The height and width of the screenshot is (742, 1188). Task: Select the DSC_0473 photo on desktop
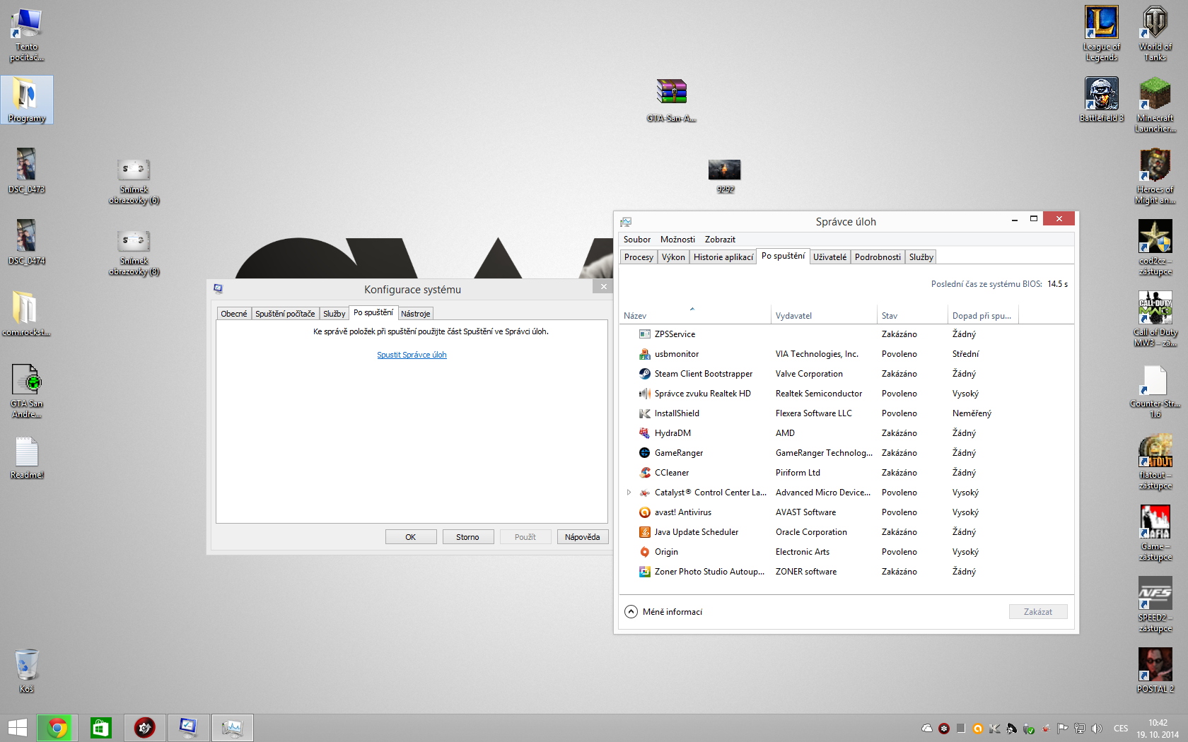tap(26, 171)
